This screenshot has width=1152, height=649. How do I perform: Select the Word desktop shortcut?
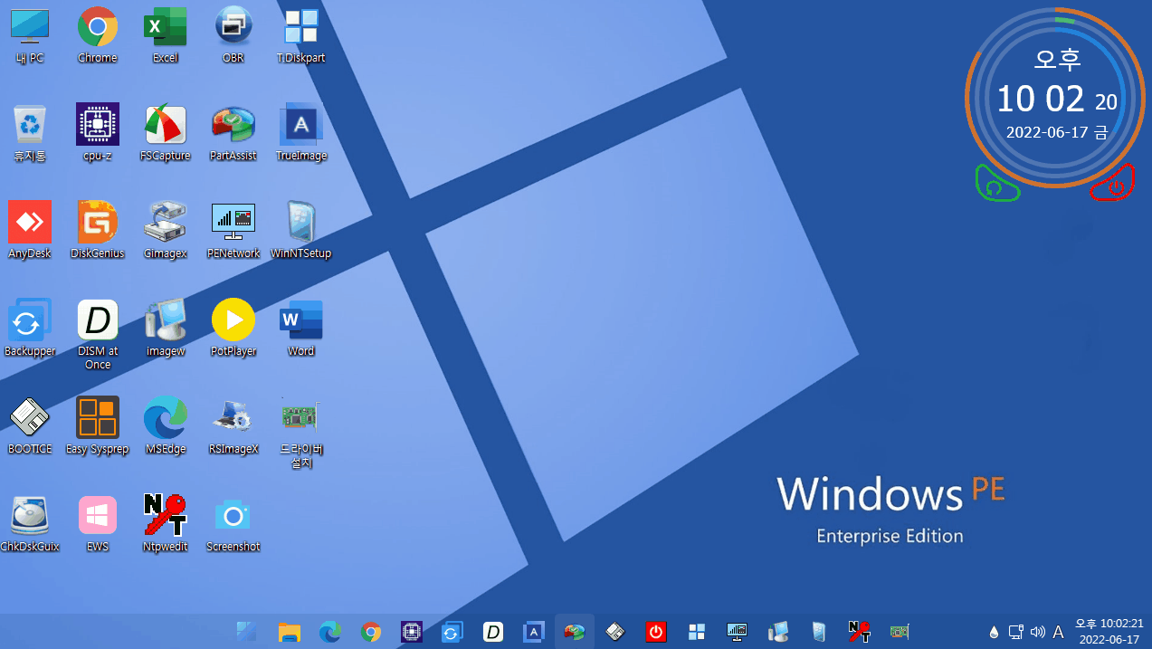tap(301, 328)
